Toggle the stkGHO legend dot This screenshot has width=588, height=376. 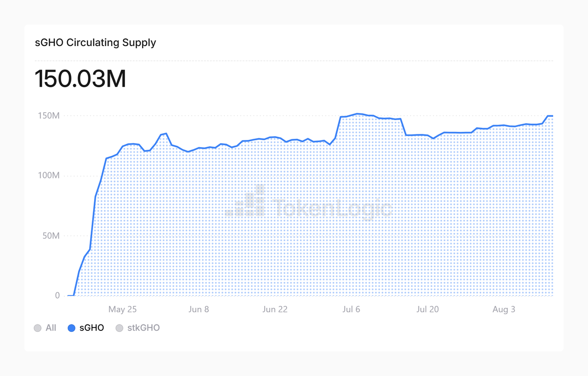pos(119,328)
